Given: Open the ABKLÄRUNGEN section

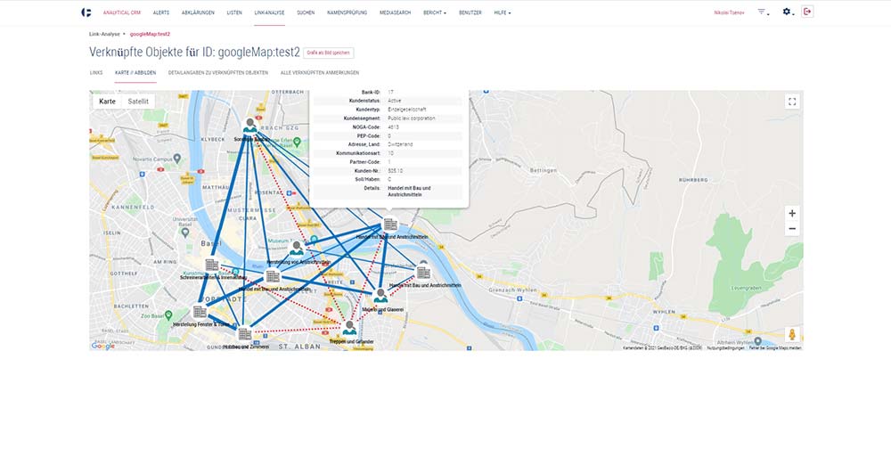Looking at the screenshot, I should (x=198, y=12).
